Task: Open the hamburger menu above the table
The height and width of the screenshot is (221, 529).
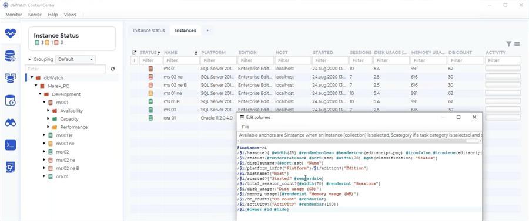Action: point(517,44)
